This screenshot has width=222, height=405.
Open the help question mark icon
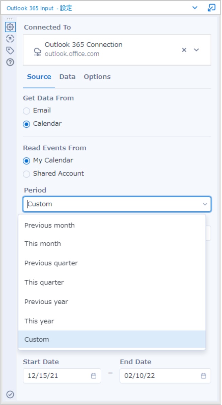pyautogui.click(x=10, y=62)
